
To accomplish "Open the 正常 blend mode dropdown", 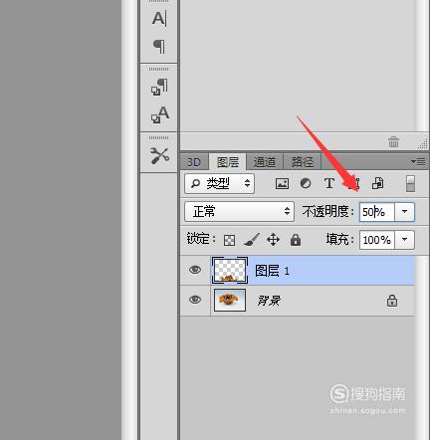I will coord(239,211).
